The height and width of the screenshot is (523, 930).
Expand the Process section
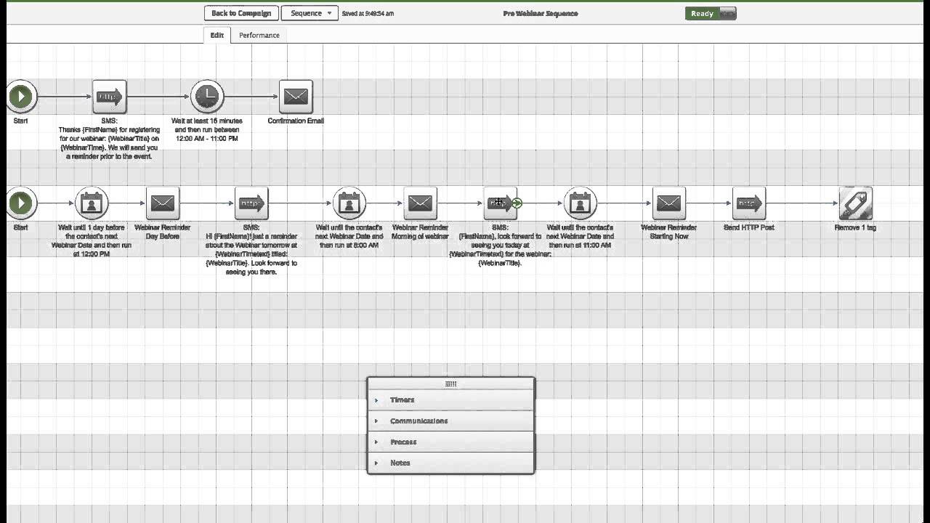tap(450, 442)
